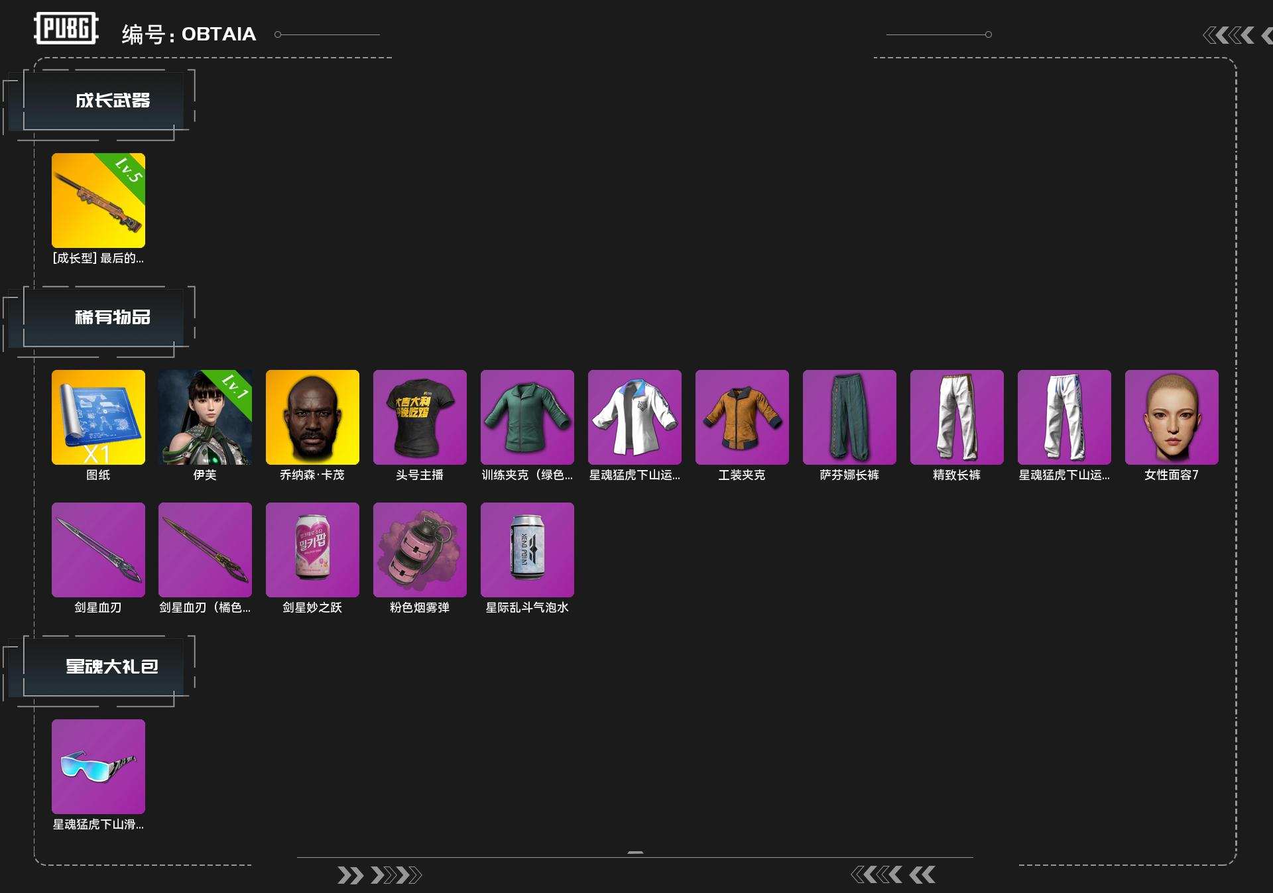This screenshot has width=1273, height=893.
Task: Pick the 女性面容7 face icon
Action: coord(1172,417)
